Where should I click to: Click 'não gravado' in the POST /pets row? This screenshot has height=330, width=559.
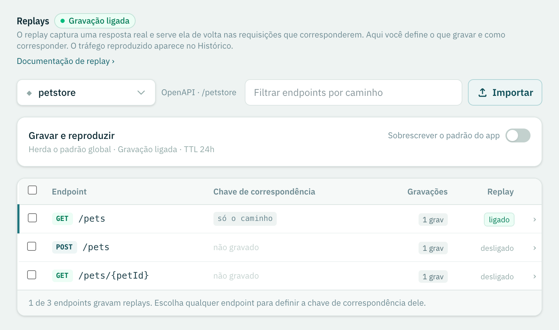[236, 247]
